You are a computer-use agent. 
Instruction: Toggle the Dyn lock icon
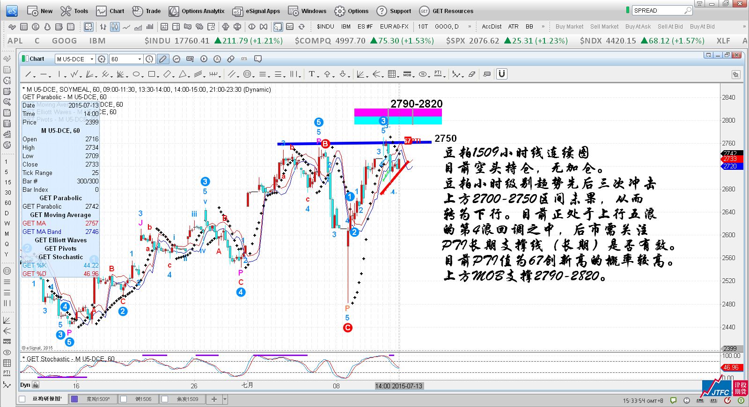point(36,385)
